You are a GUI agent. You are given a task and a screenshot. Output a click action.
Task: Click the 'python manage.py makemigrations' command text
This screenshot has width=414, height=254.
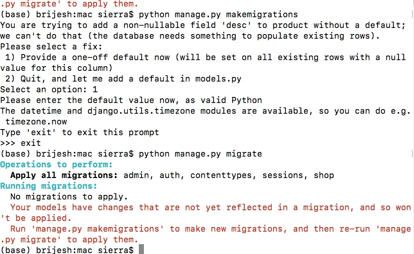point(218,14)
